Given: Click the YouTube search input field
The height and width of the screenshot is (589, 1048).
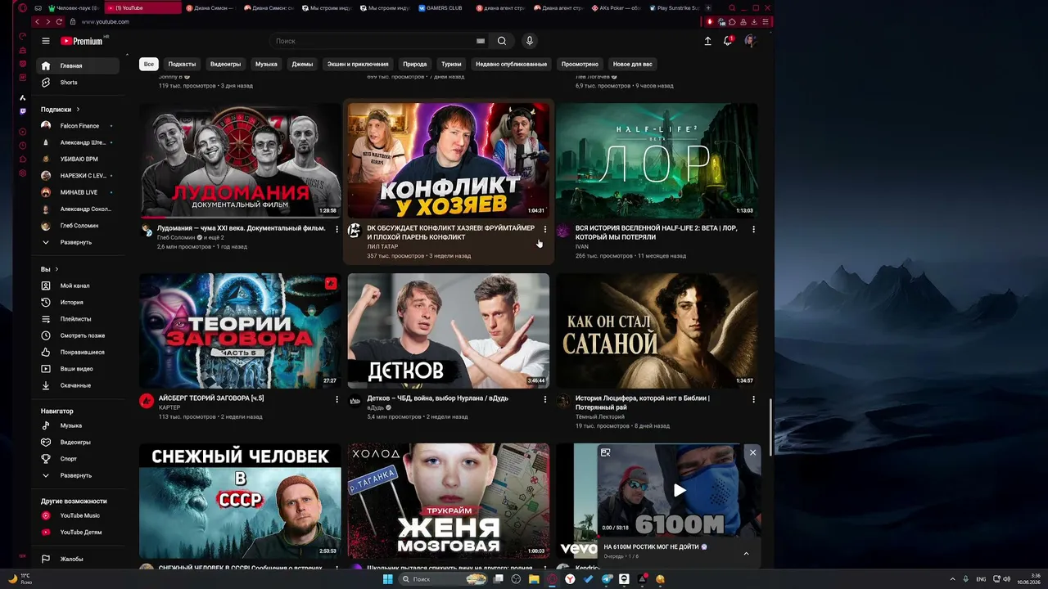Looking at the screenshot, I should point(375,41).
